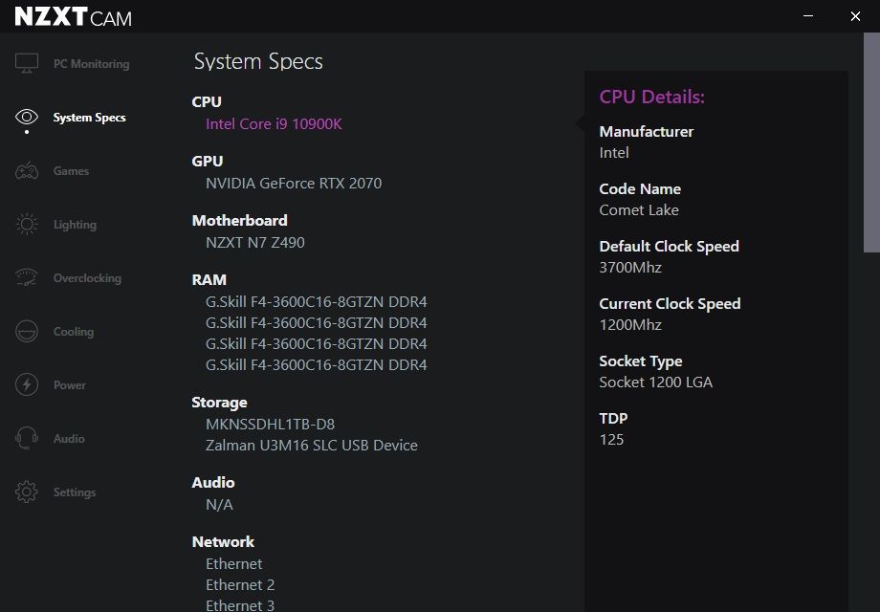
Task: Click the Overclocking gauge icon
Action: (x=27, y=277)
